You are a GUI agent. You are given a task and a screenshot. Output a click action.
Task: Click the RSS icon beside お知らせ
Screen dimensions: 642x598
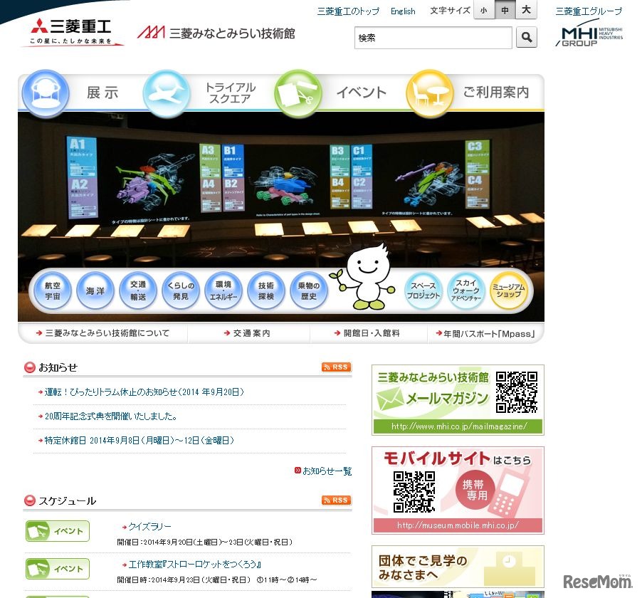click(337, 367)
